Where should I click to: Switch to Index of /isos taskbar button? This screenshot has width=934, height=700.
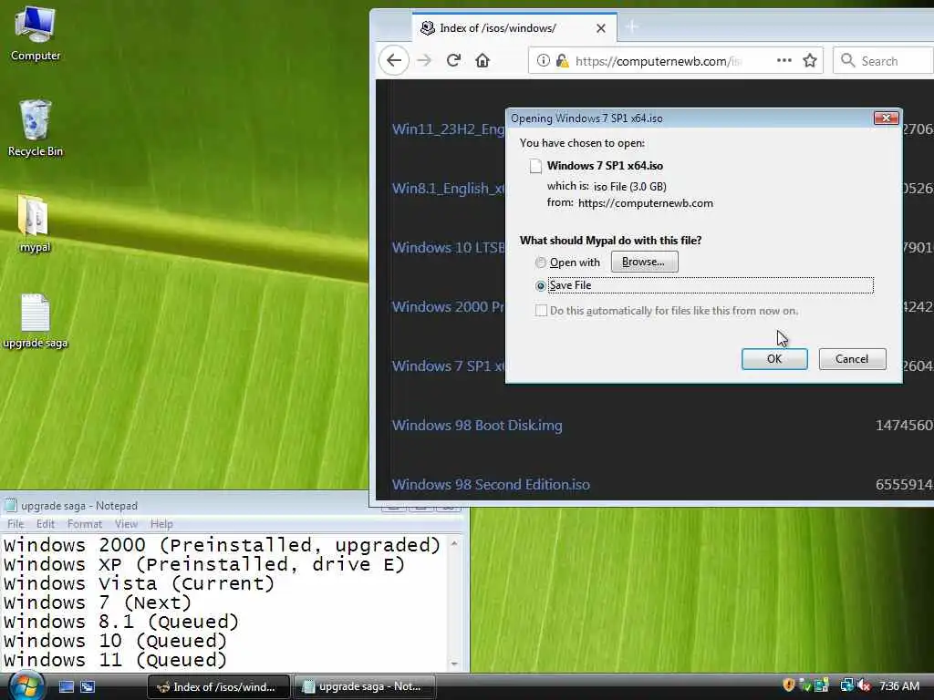[x=218, y=687]
